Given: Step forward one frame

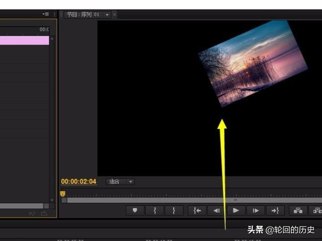Looking at the screenshot, I should pos(256,211).
